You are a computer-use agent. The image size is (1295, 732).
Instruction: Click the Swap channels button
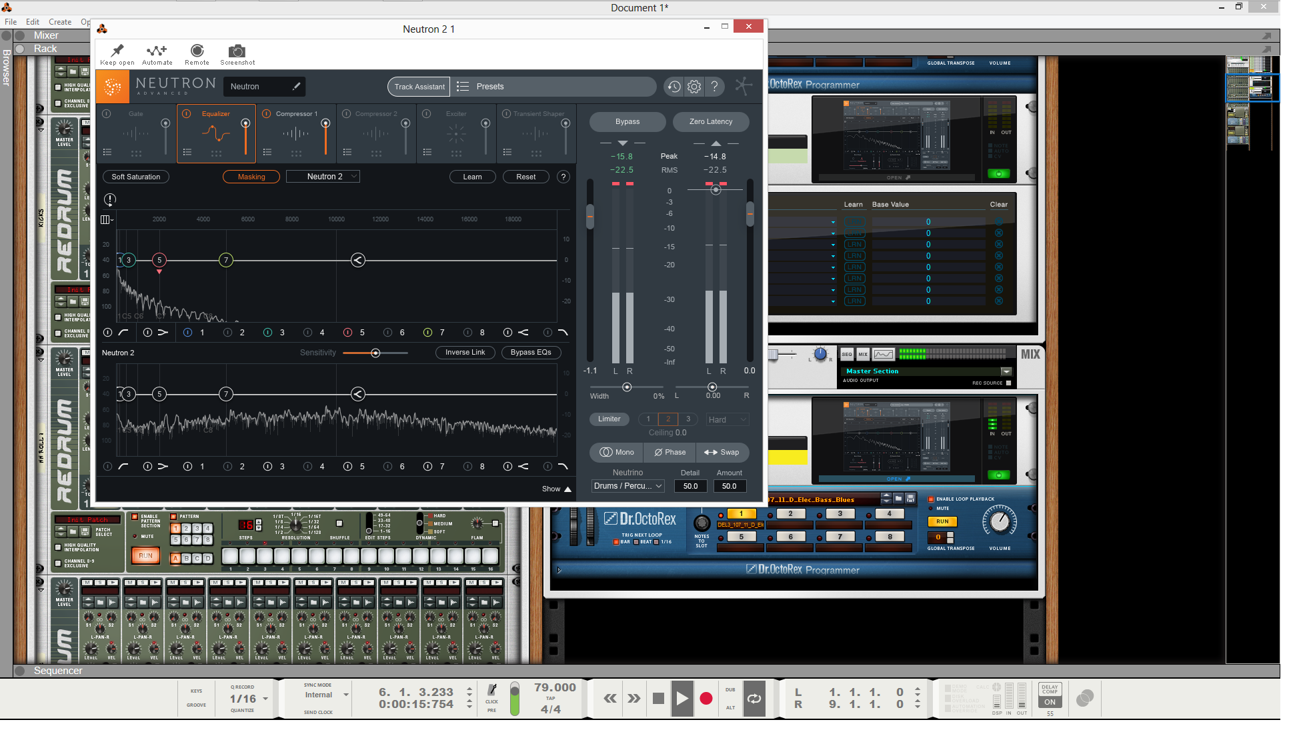[x=722, y=452]
